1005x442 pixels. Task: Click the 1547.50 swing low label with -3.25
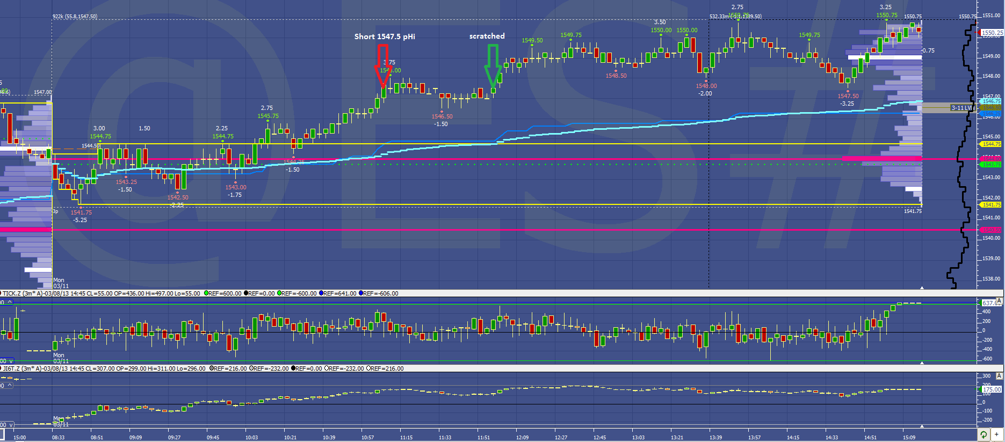848,96
